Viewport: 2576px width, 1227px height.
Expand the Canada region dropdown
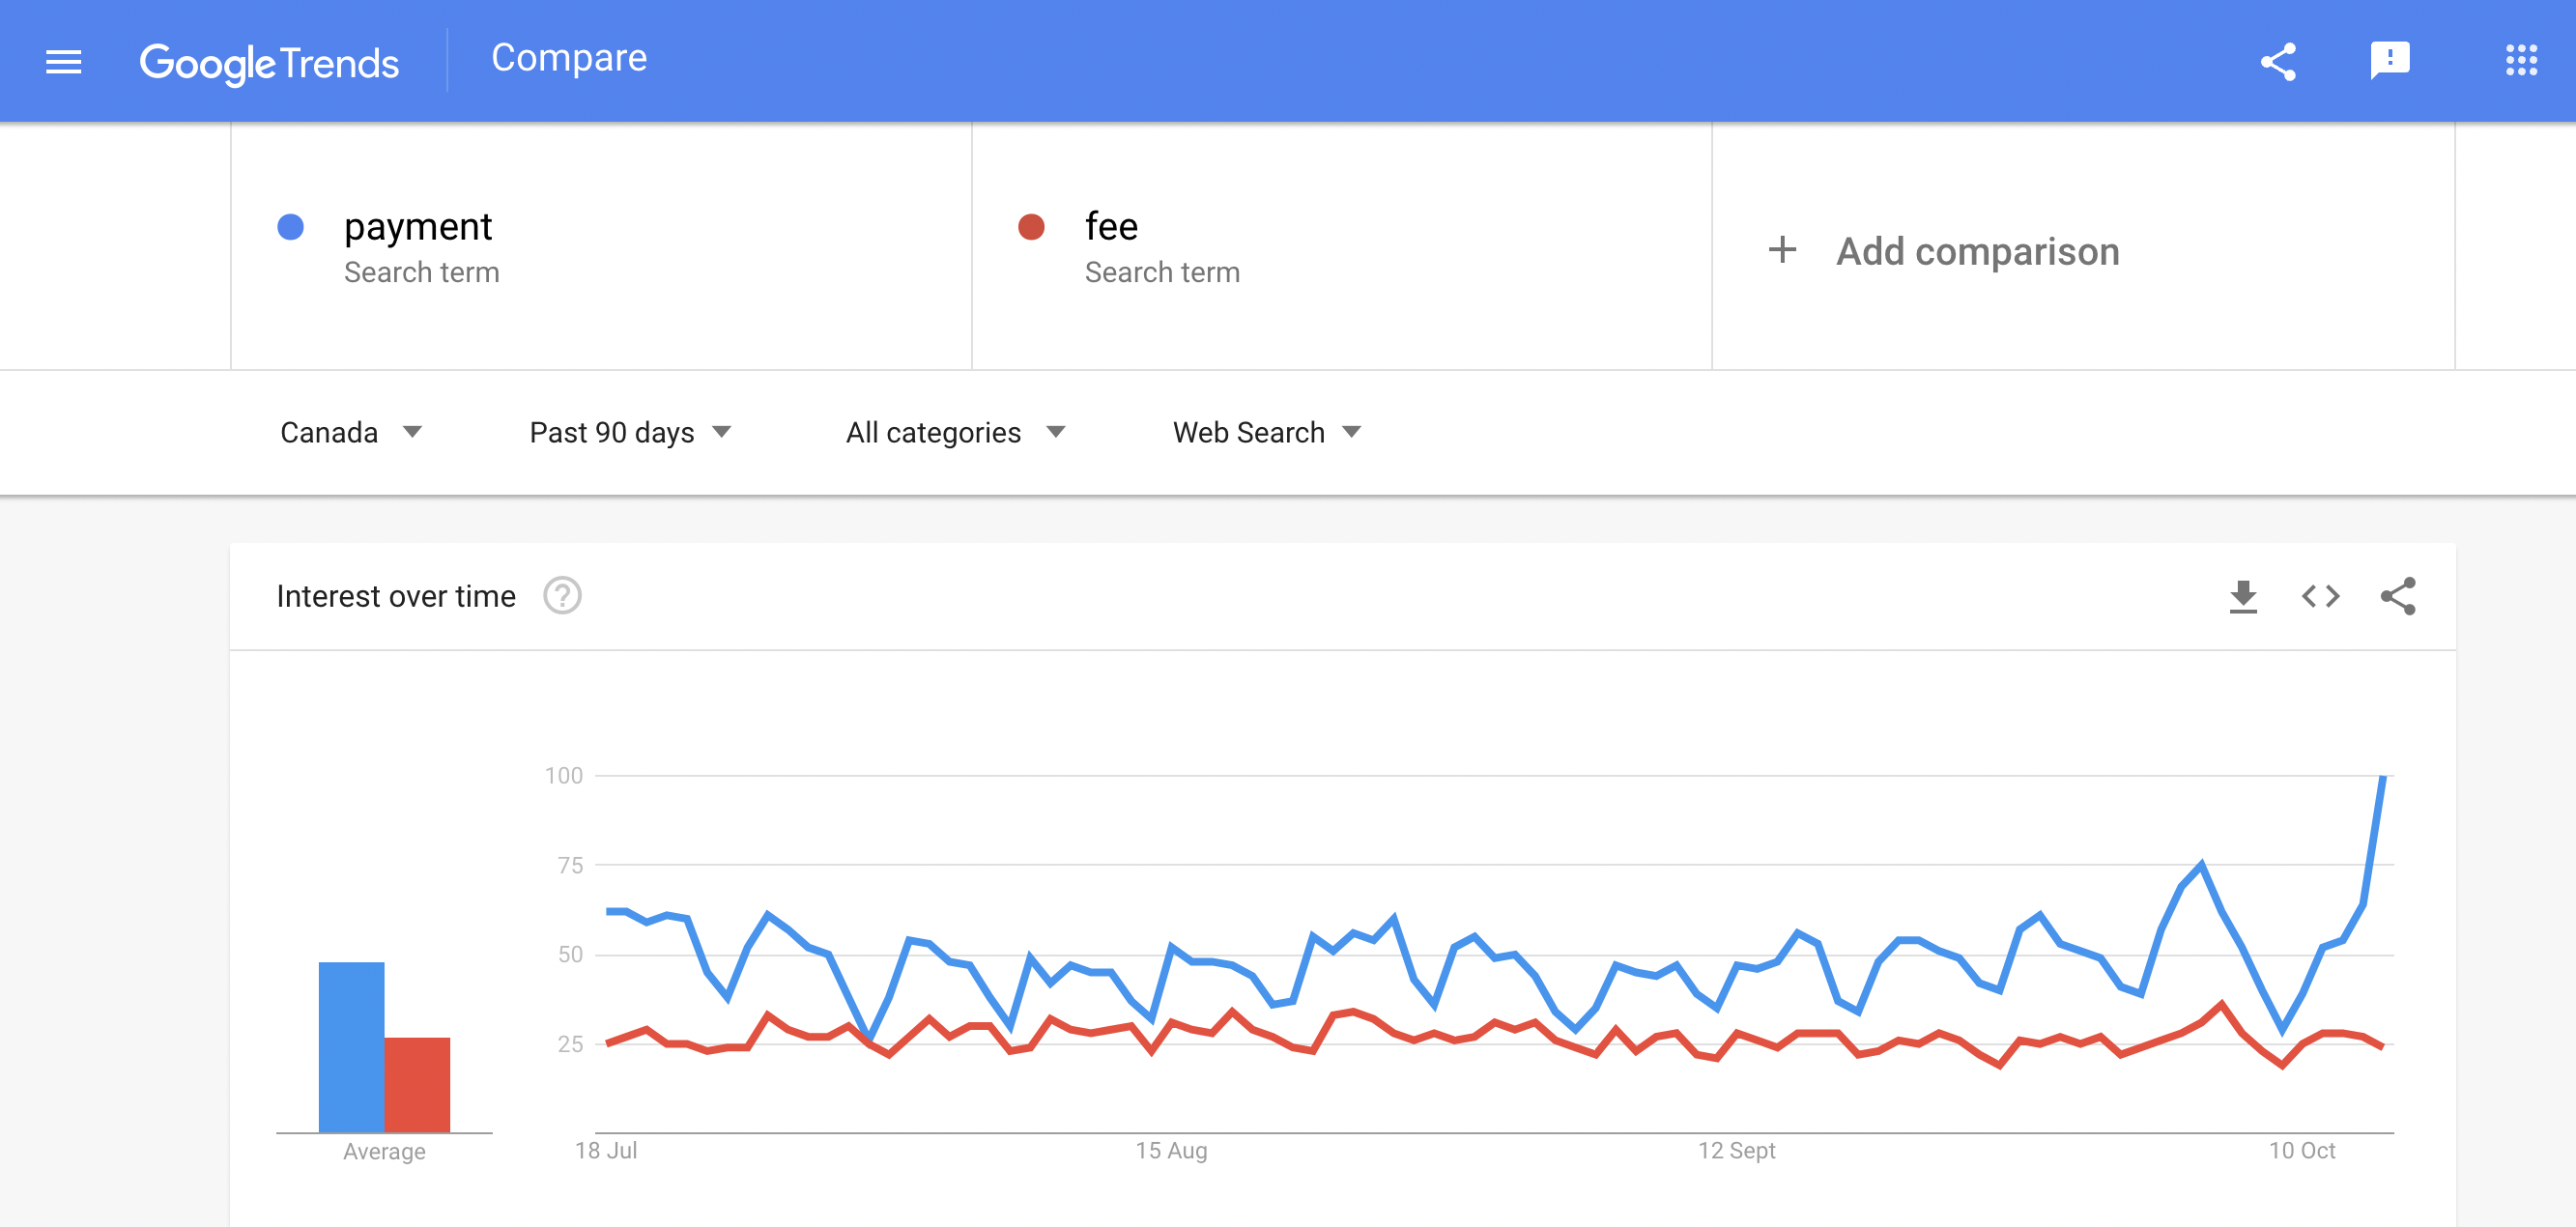(351, 433)
